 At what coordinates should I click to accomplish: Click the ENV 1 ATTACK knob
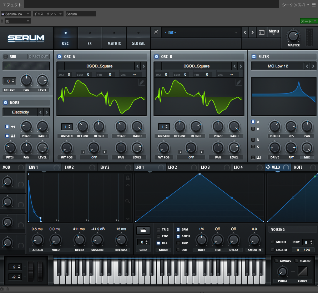38,240
